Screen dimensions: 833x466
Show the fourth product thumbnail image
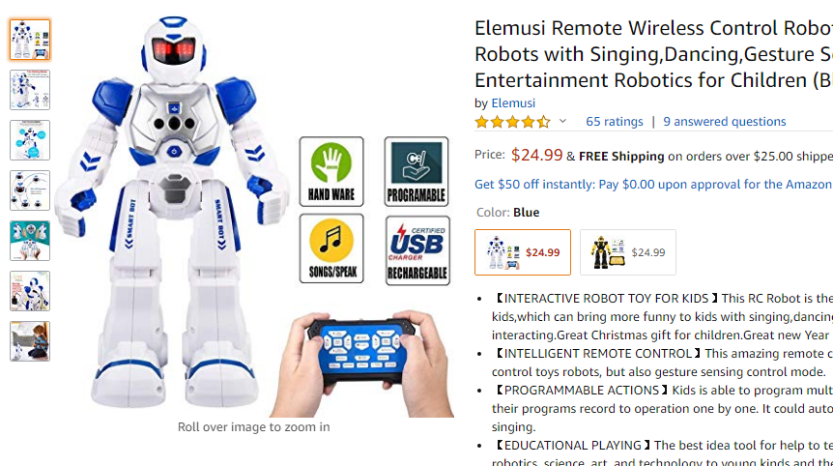pyautogui.click(x=30, y=190)
